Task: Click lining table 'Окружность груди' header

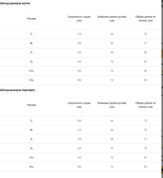Action: (x=79, y=105)
